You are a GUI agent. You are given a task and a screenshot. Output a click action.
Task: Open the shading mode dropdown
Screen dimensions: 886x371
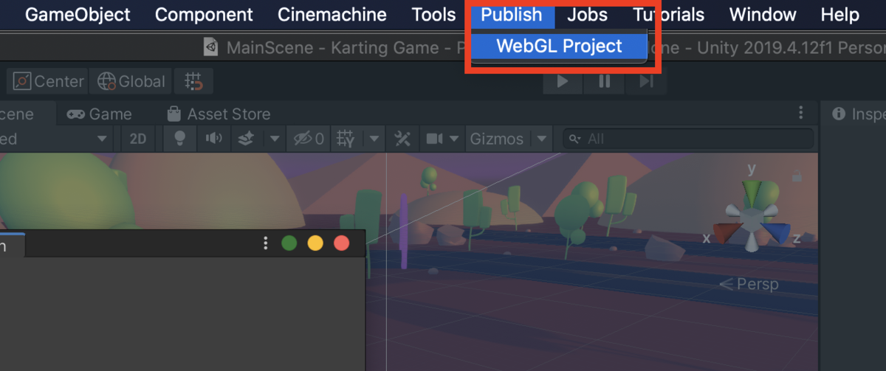pyautogui.click(x=56, y=139)
